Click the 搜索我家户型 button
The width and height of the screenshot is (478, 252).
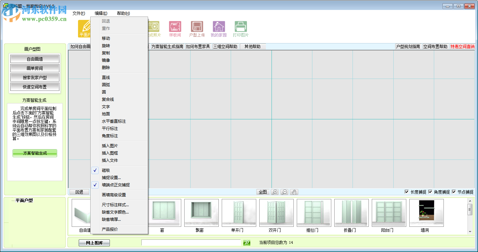pos(35,78)
